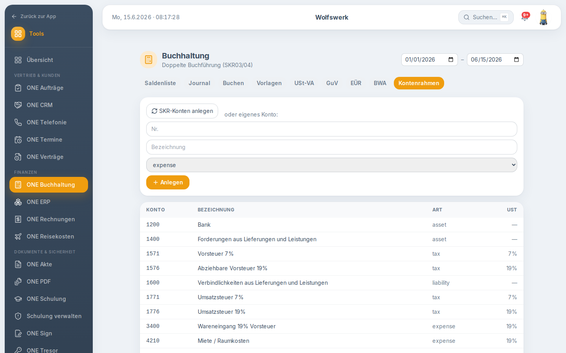Click the Buchhaltung header calculator icon
Viewport: 566px width, 353px height.
[149, 60]
